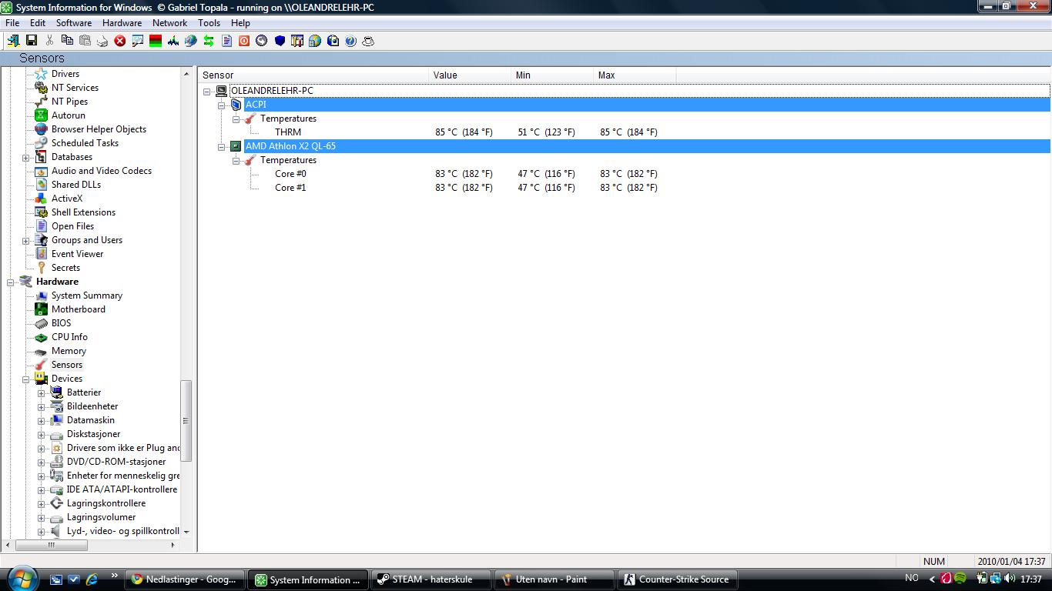Click the scissors Cut icon

pyautogui.click(x=49, y=41)
